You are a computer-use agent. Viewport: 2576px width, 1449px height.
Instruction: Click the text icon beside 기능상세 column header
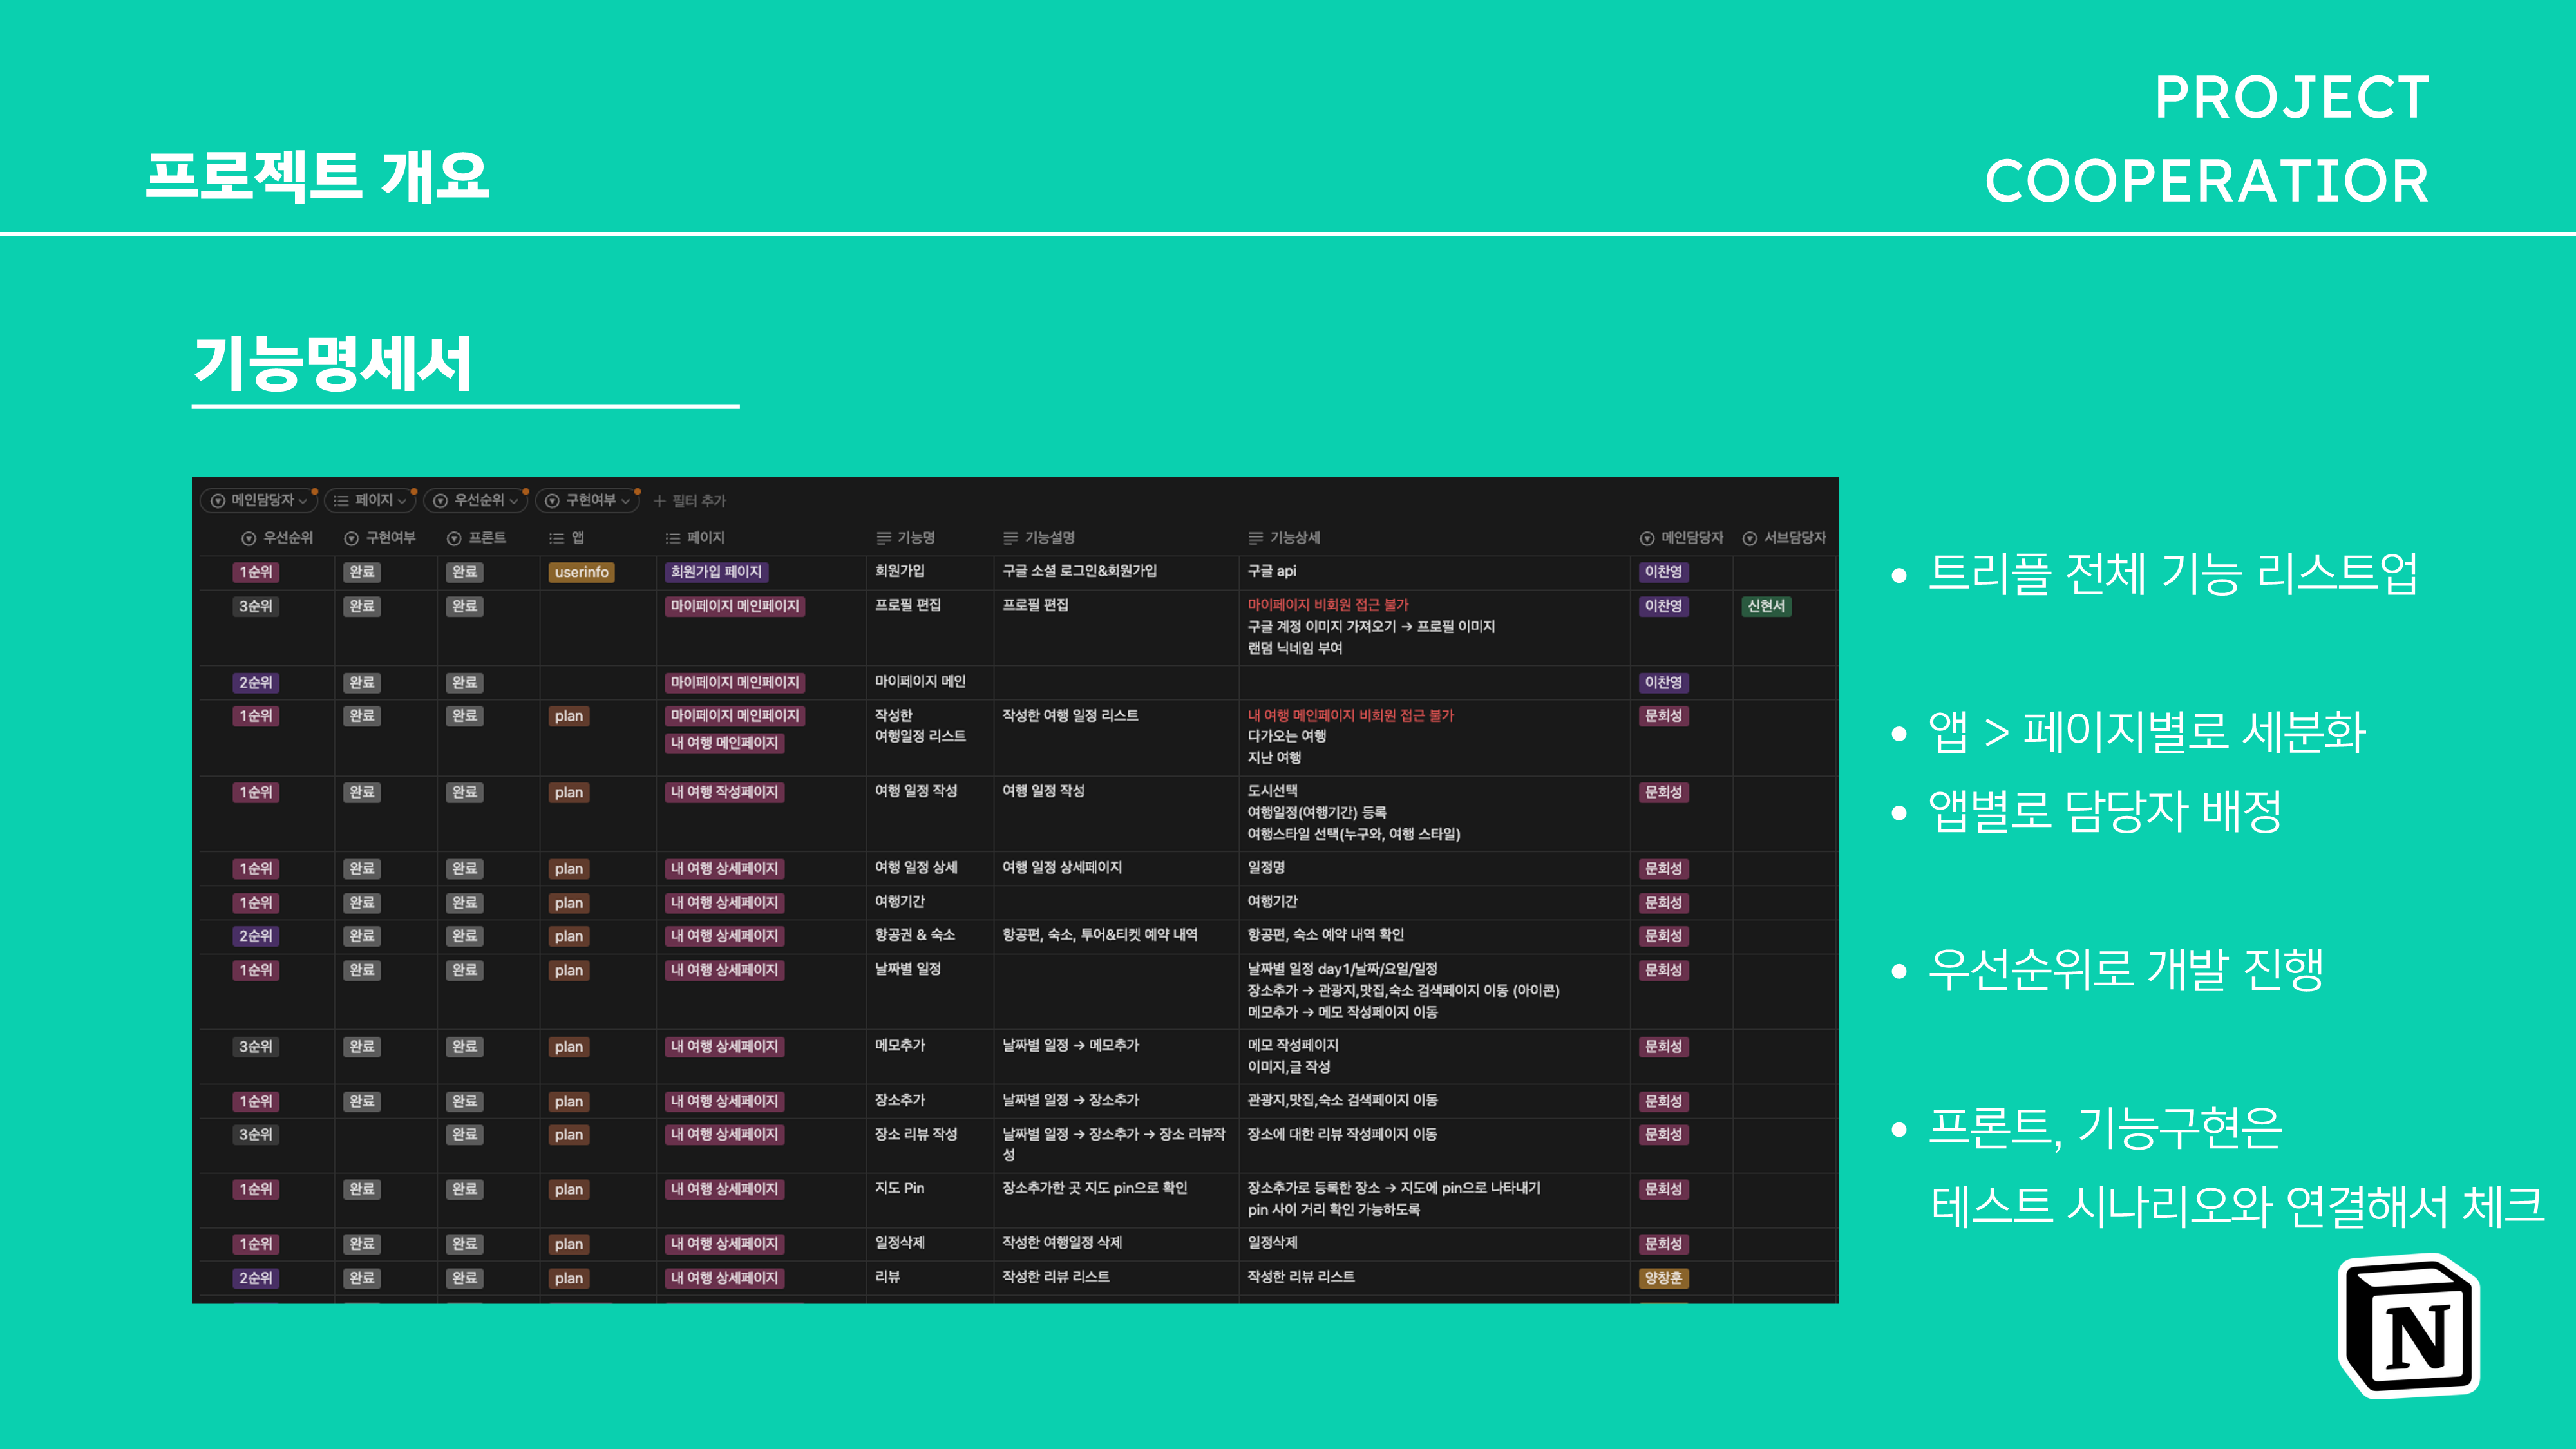[1255, 538]
